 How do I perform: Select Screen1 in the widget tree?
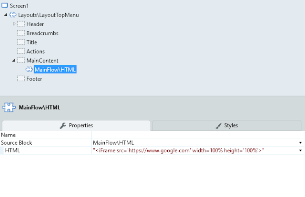coord(19,6)
